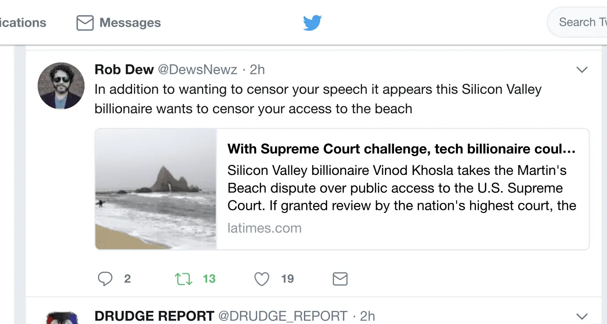607x324 pixels.
Task: Click the @DewsNewz handle
Action: click(x=197, y=70)
